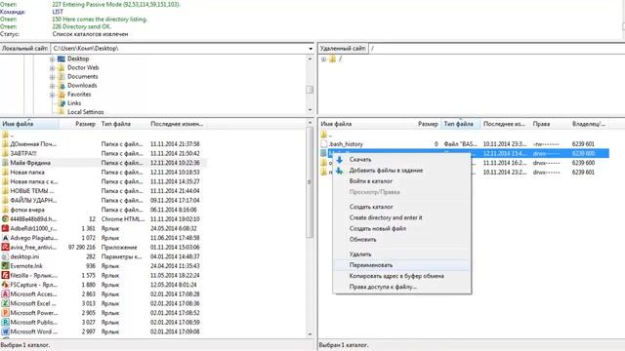Viewport: 625px width, 351px height.
Task: Click the Downloads folder icon in tree
Action: [61, 86]
